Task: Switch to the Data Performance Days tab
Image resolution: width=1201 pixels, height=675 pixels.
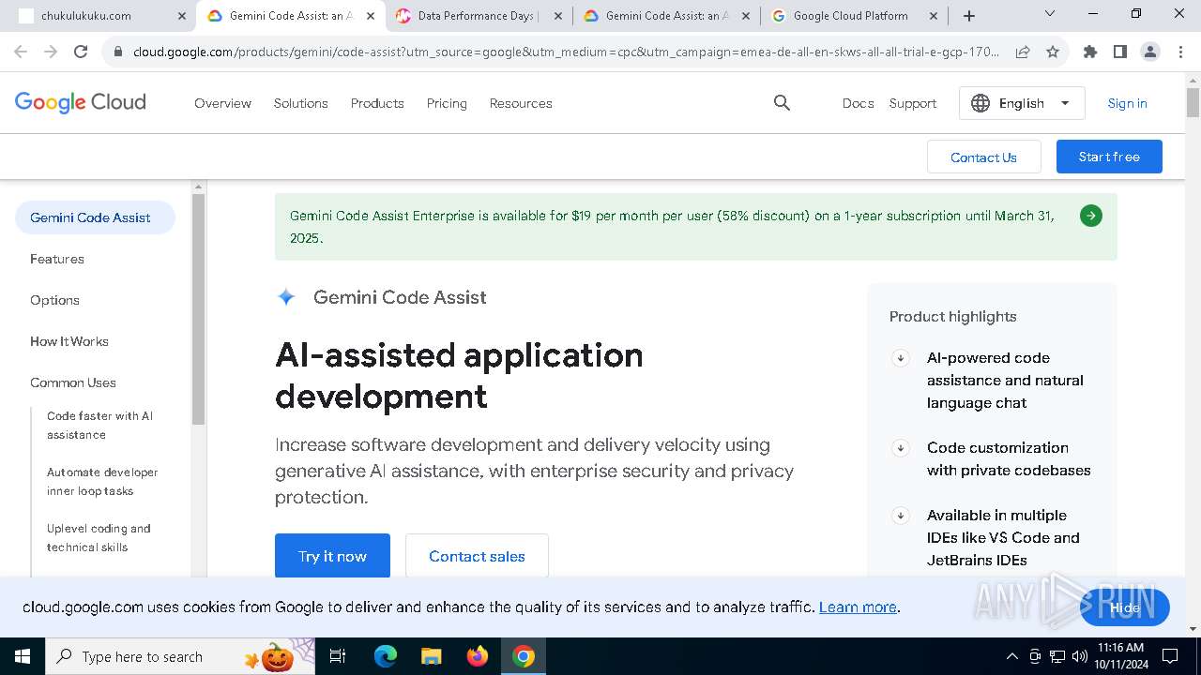Action: tap(479, 16)
